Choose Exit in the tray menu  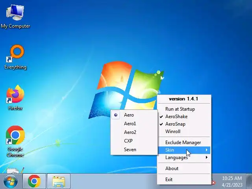pos(184,180)
